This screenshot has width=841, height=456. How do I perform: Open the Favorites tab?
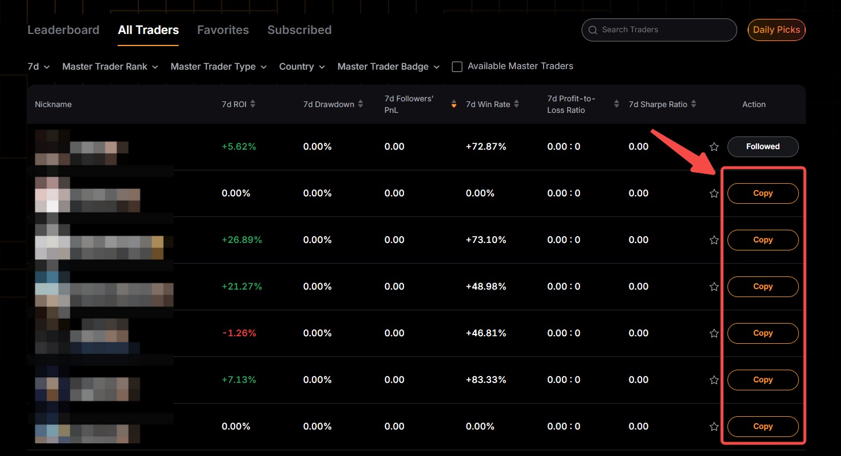pyautogui.click(x=223, y=30)
